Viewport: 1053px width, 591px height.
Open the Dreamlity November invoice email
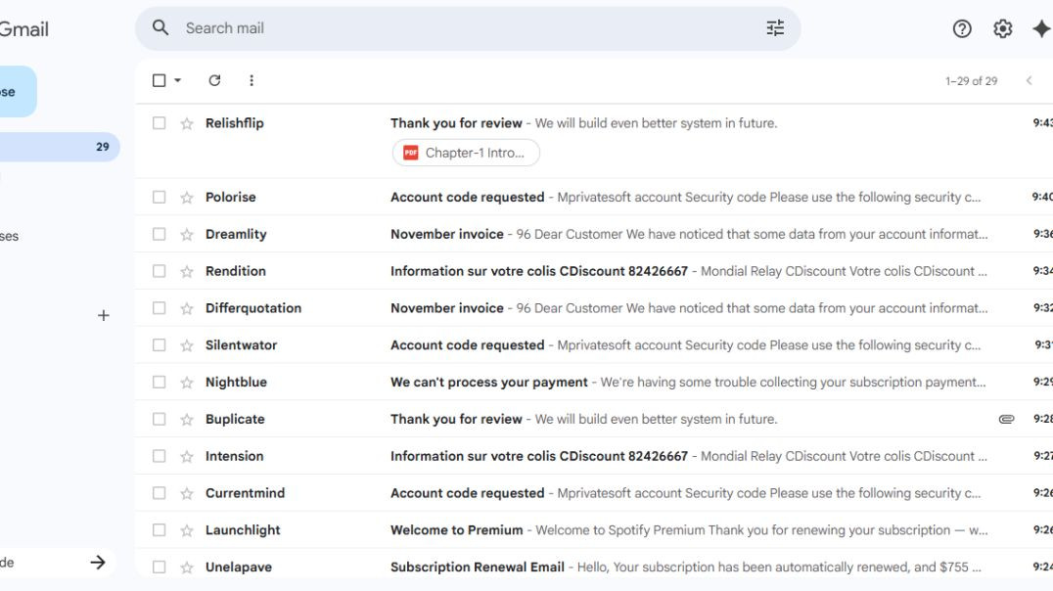pos(587,233)
